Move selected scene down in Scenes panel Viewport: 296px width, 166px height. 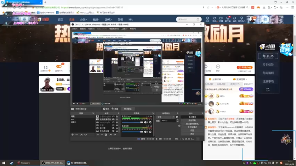pyautogui.click(x=85, y=135)
